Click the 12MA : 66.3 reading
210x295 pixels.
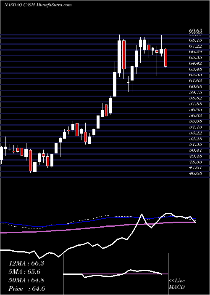tap(26, 263)
